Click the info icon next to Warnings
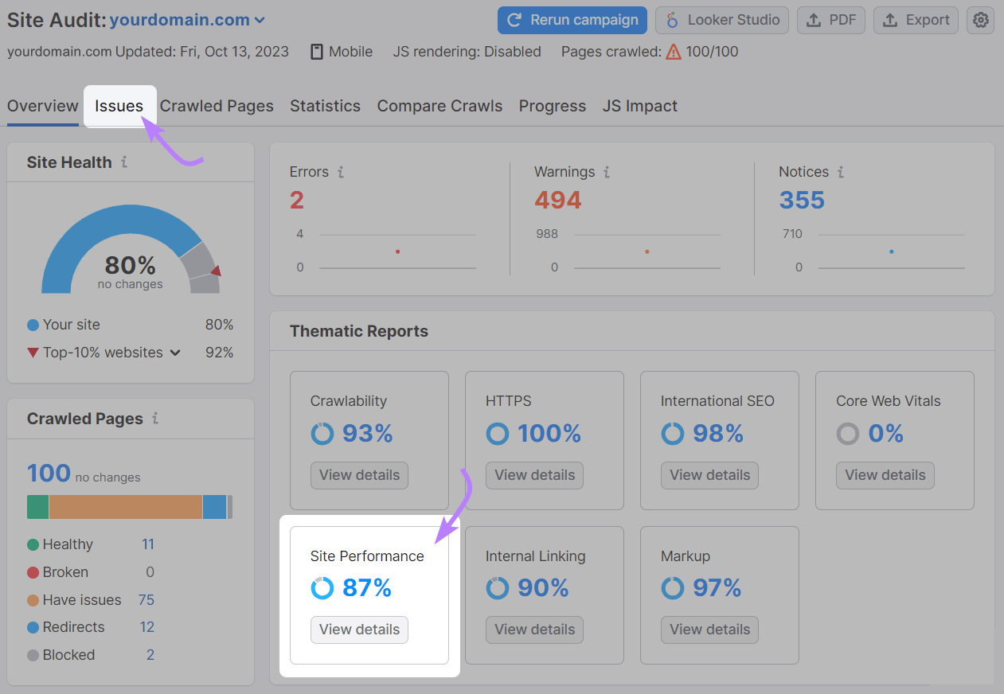This screenshot has height=694, width=1004. point(607,172)
